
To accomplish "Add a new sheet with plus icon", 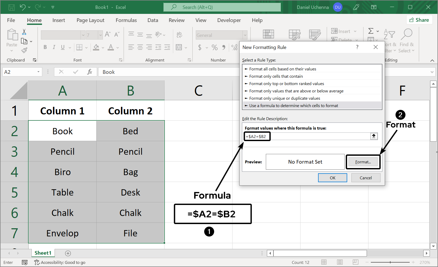I will (x=68, y=253).
